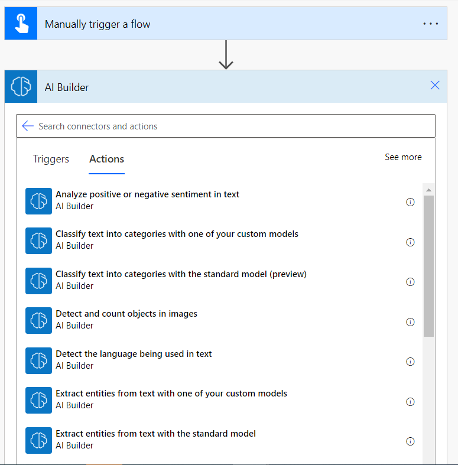Click the AI Builder header title

tap(67, 87)
